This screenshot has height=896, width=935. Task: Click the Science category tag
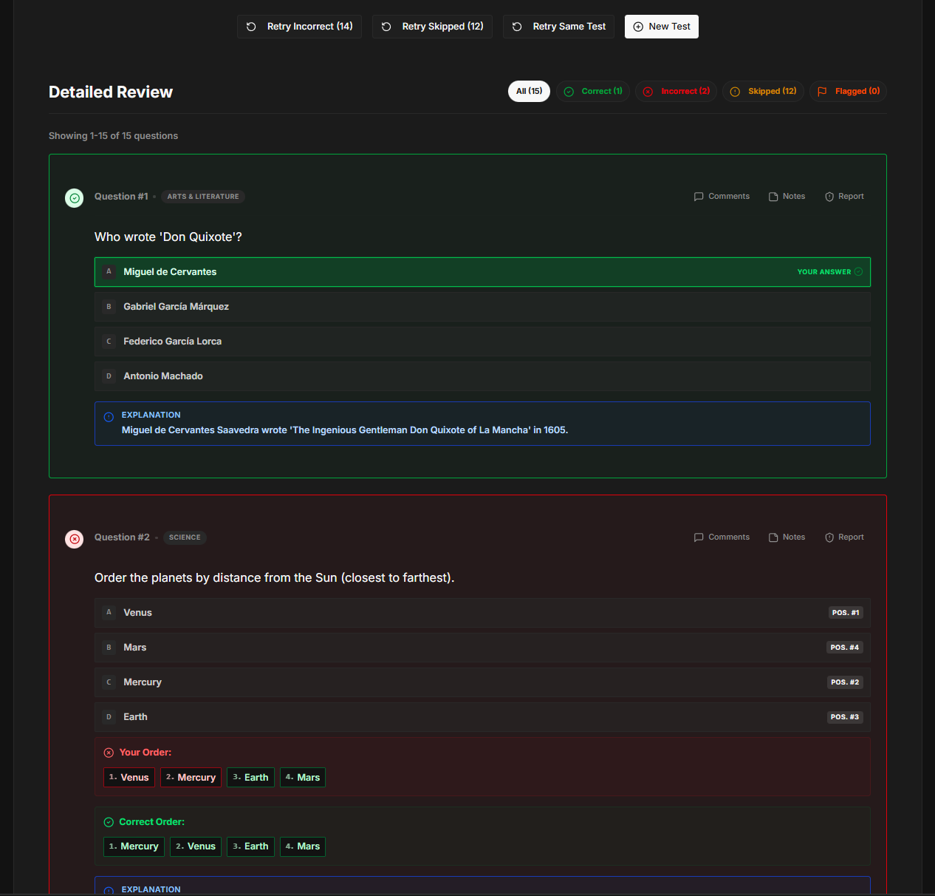185,537
